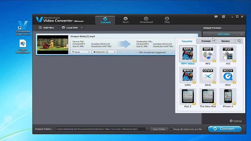This screenshot has width=251, height=141.
Task: Pick the AVI format icon
Action: (x=228, y=54)
